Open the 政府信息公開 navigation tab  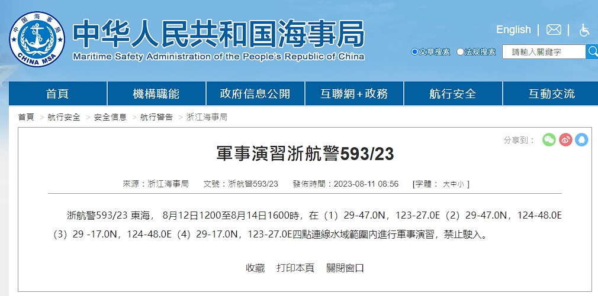pos(255,93)
